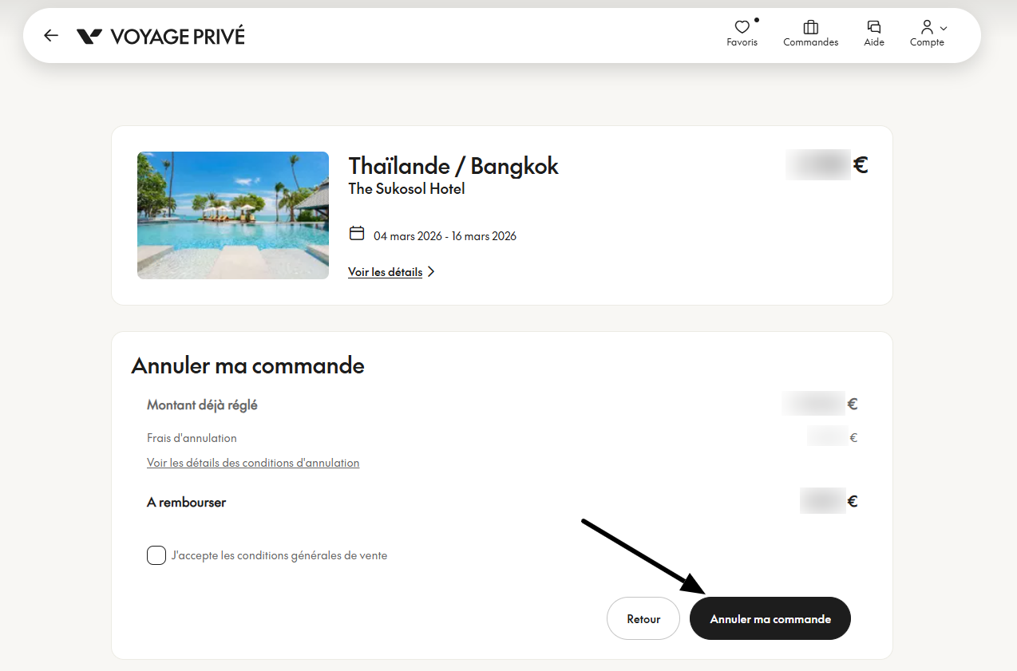The image size is (1017, 671).
Task: Select the A rembourser label
Action: point(186,503)
